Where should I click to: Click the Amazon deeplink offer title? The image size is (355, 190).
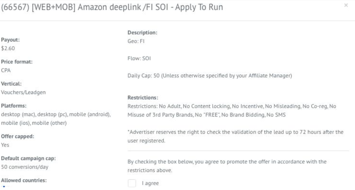112,7
